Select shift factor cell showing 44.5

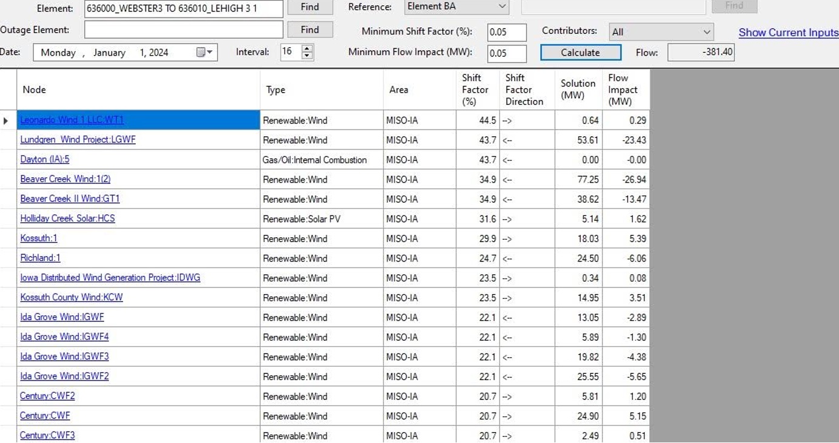point(478,120)
